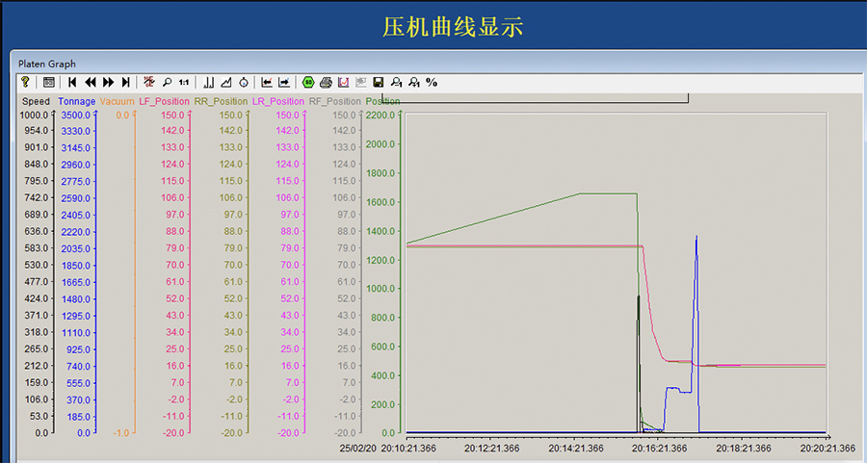Screen dimensions: 867x463
Task: Click the rewind double-arrow button
Action: [91, 83]
